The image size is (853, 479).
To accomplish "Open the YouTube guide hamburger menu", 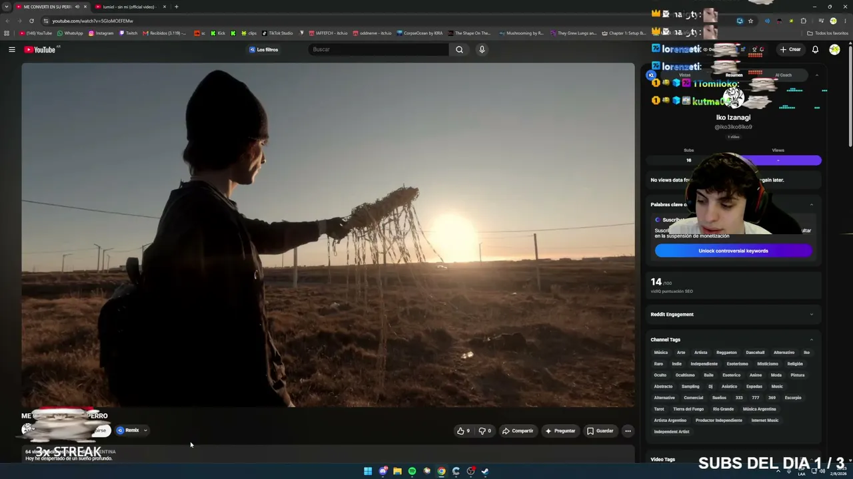I will pyautogui.click(x=11, y=49).
